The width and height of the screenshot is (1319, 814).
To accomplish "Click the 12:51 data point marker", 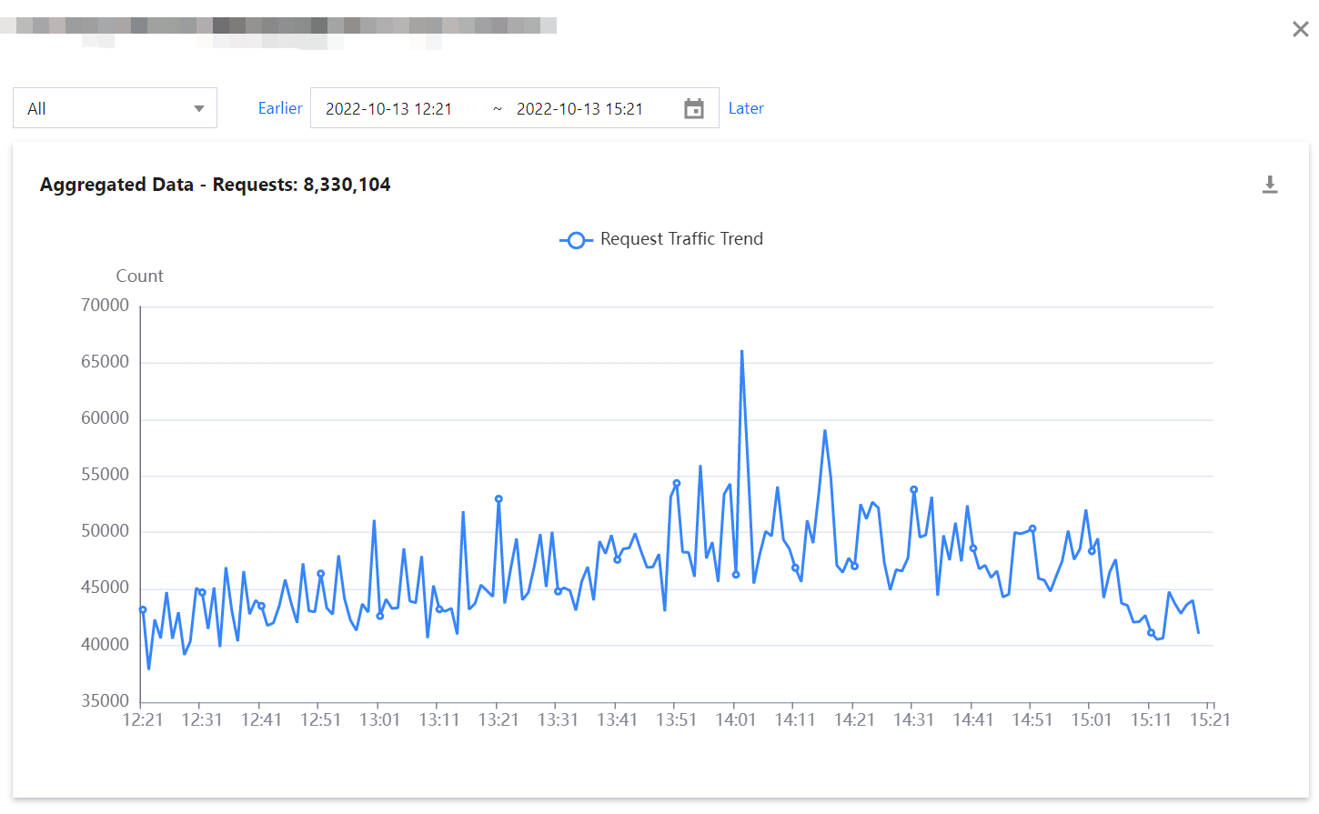I will [321, 574].
